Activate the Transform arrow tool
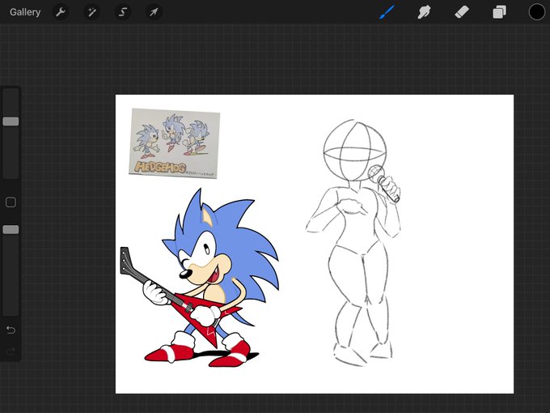This screenshot has width=550, height=413. click(154, 12)
